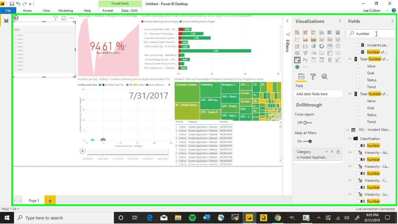Select the Python visual icon
Screen dimensions: 398x224
(305, 60)
